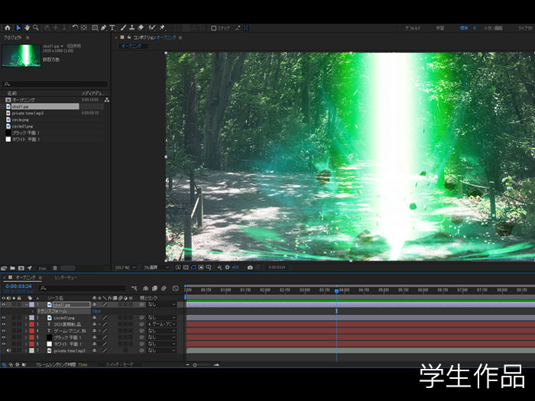Click the リセット link for Transform
The width and height of the screenshot is (535, 401).
(x=96, y=311)
